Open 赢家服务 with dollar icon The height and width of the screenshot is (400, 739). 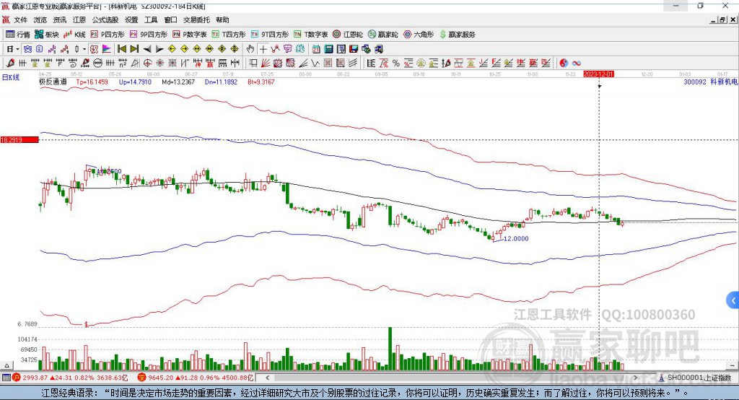457,35
